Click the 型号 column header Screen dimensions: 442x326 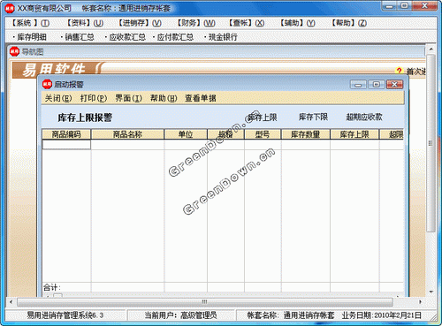coord(263,134)
